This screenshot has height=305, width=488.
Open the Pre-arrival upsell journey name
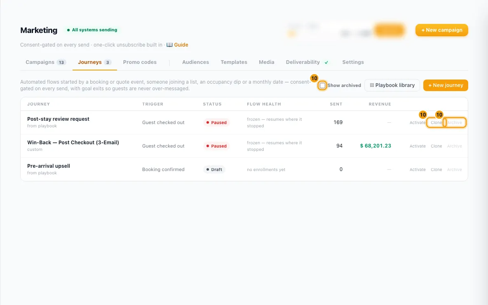pyautogui.click(x=49, y=166)
